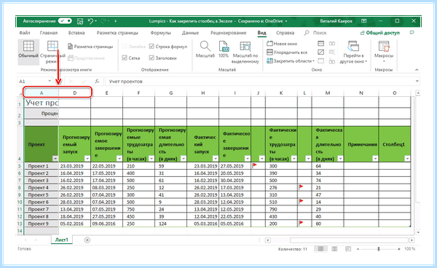Switch to Normal view in status bar

click(x=320, y=249)
